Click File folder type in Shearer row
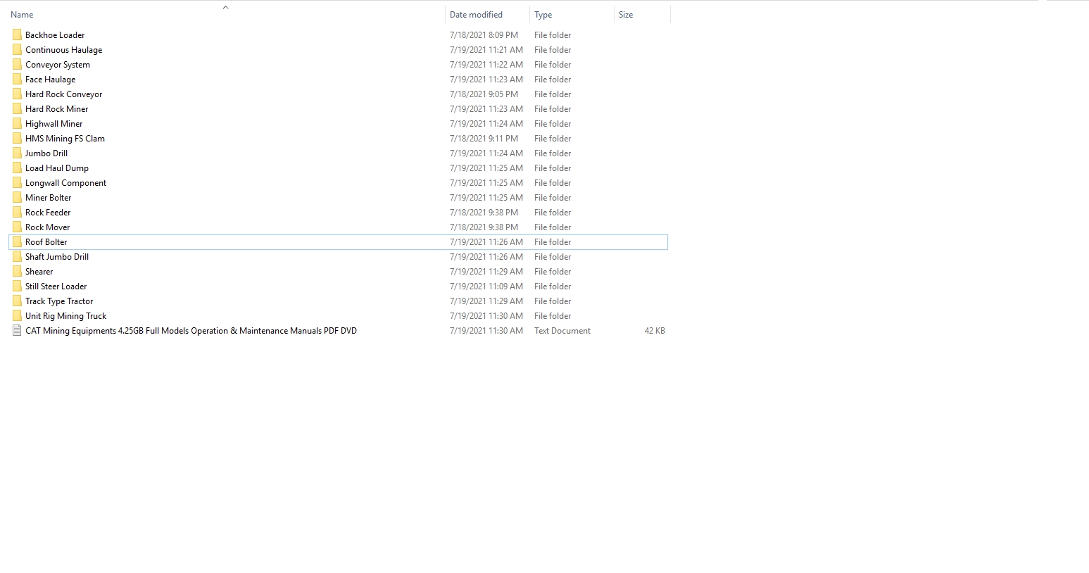The width and height of the screenshot is (1089, 573). pyautogui.click(x=553, y=271)
